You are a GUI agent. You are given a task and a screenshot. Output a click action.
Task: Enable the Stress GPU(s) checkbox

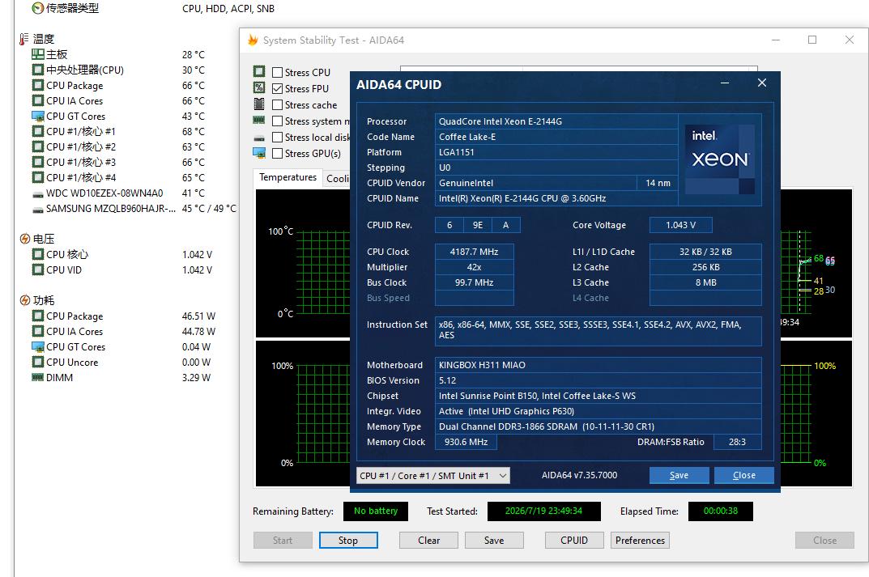coord(278,154)
